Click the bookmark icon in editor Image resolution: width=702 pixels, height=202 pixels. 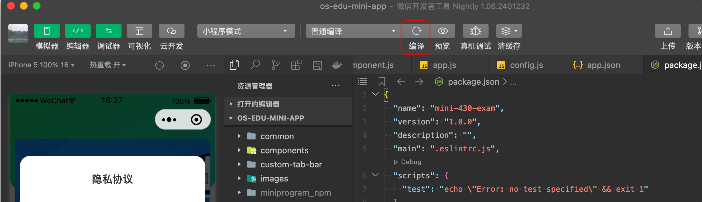[382, 81]
